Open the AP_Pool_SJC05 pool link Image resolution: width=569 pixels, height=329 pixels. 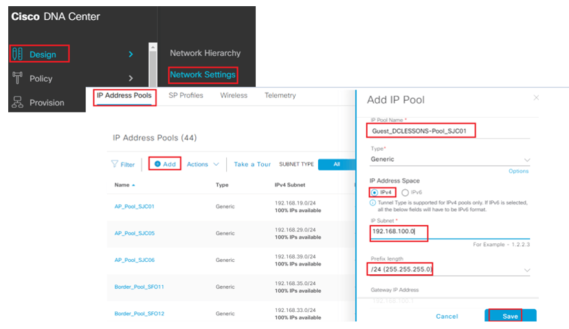(x=134, y=234)
